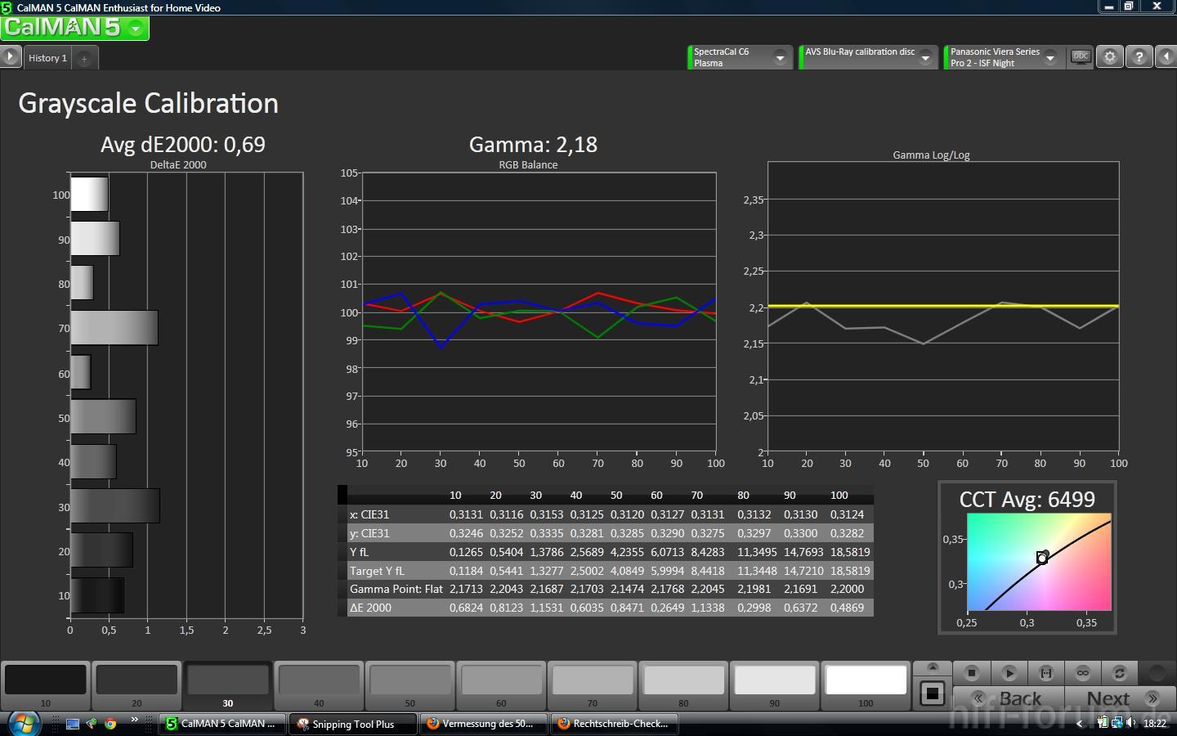Open the Panasonic Viera display dropdown
This screenshot has height=736, width=1177.
click(1050, 57)
